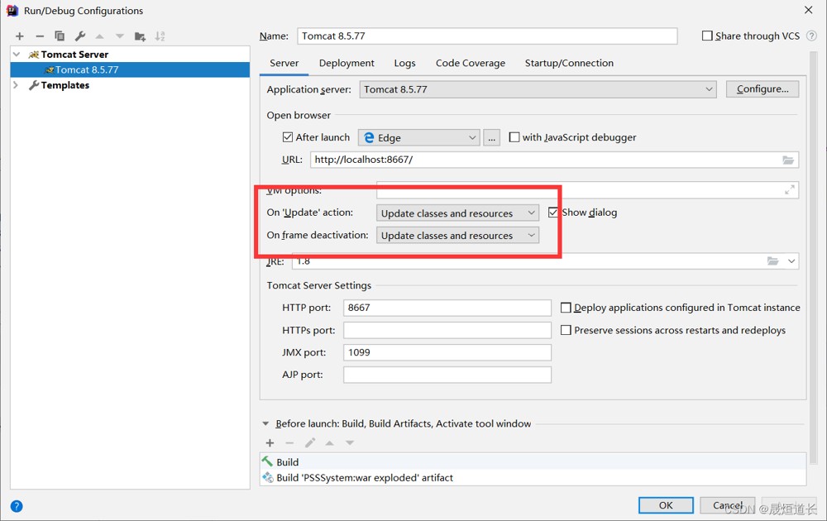Image resolution: width=827 pixels, height=521 pixels.
Task: Open the Application server dropdown
Action: pos(538,89)
